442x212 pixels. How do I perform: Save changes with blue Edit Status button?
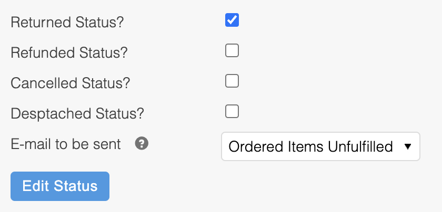click(60, 186)
